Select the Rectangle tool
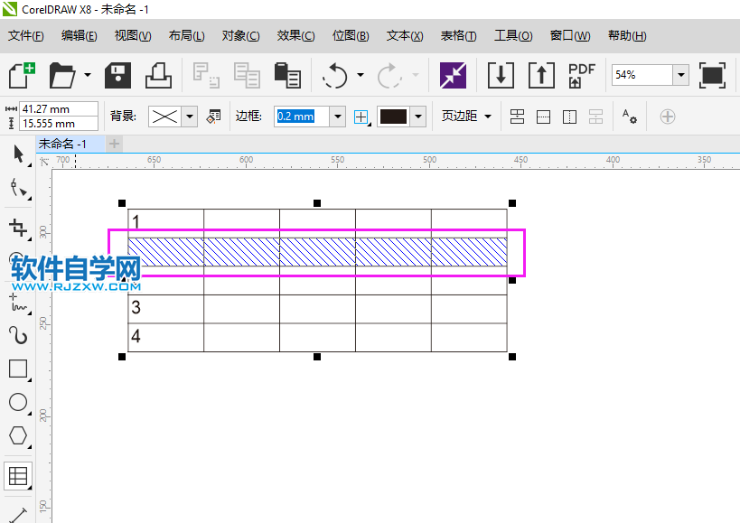 [x=19, y=369]
